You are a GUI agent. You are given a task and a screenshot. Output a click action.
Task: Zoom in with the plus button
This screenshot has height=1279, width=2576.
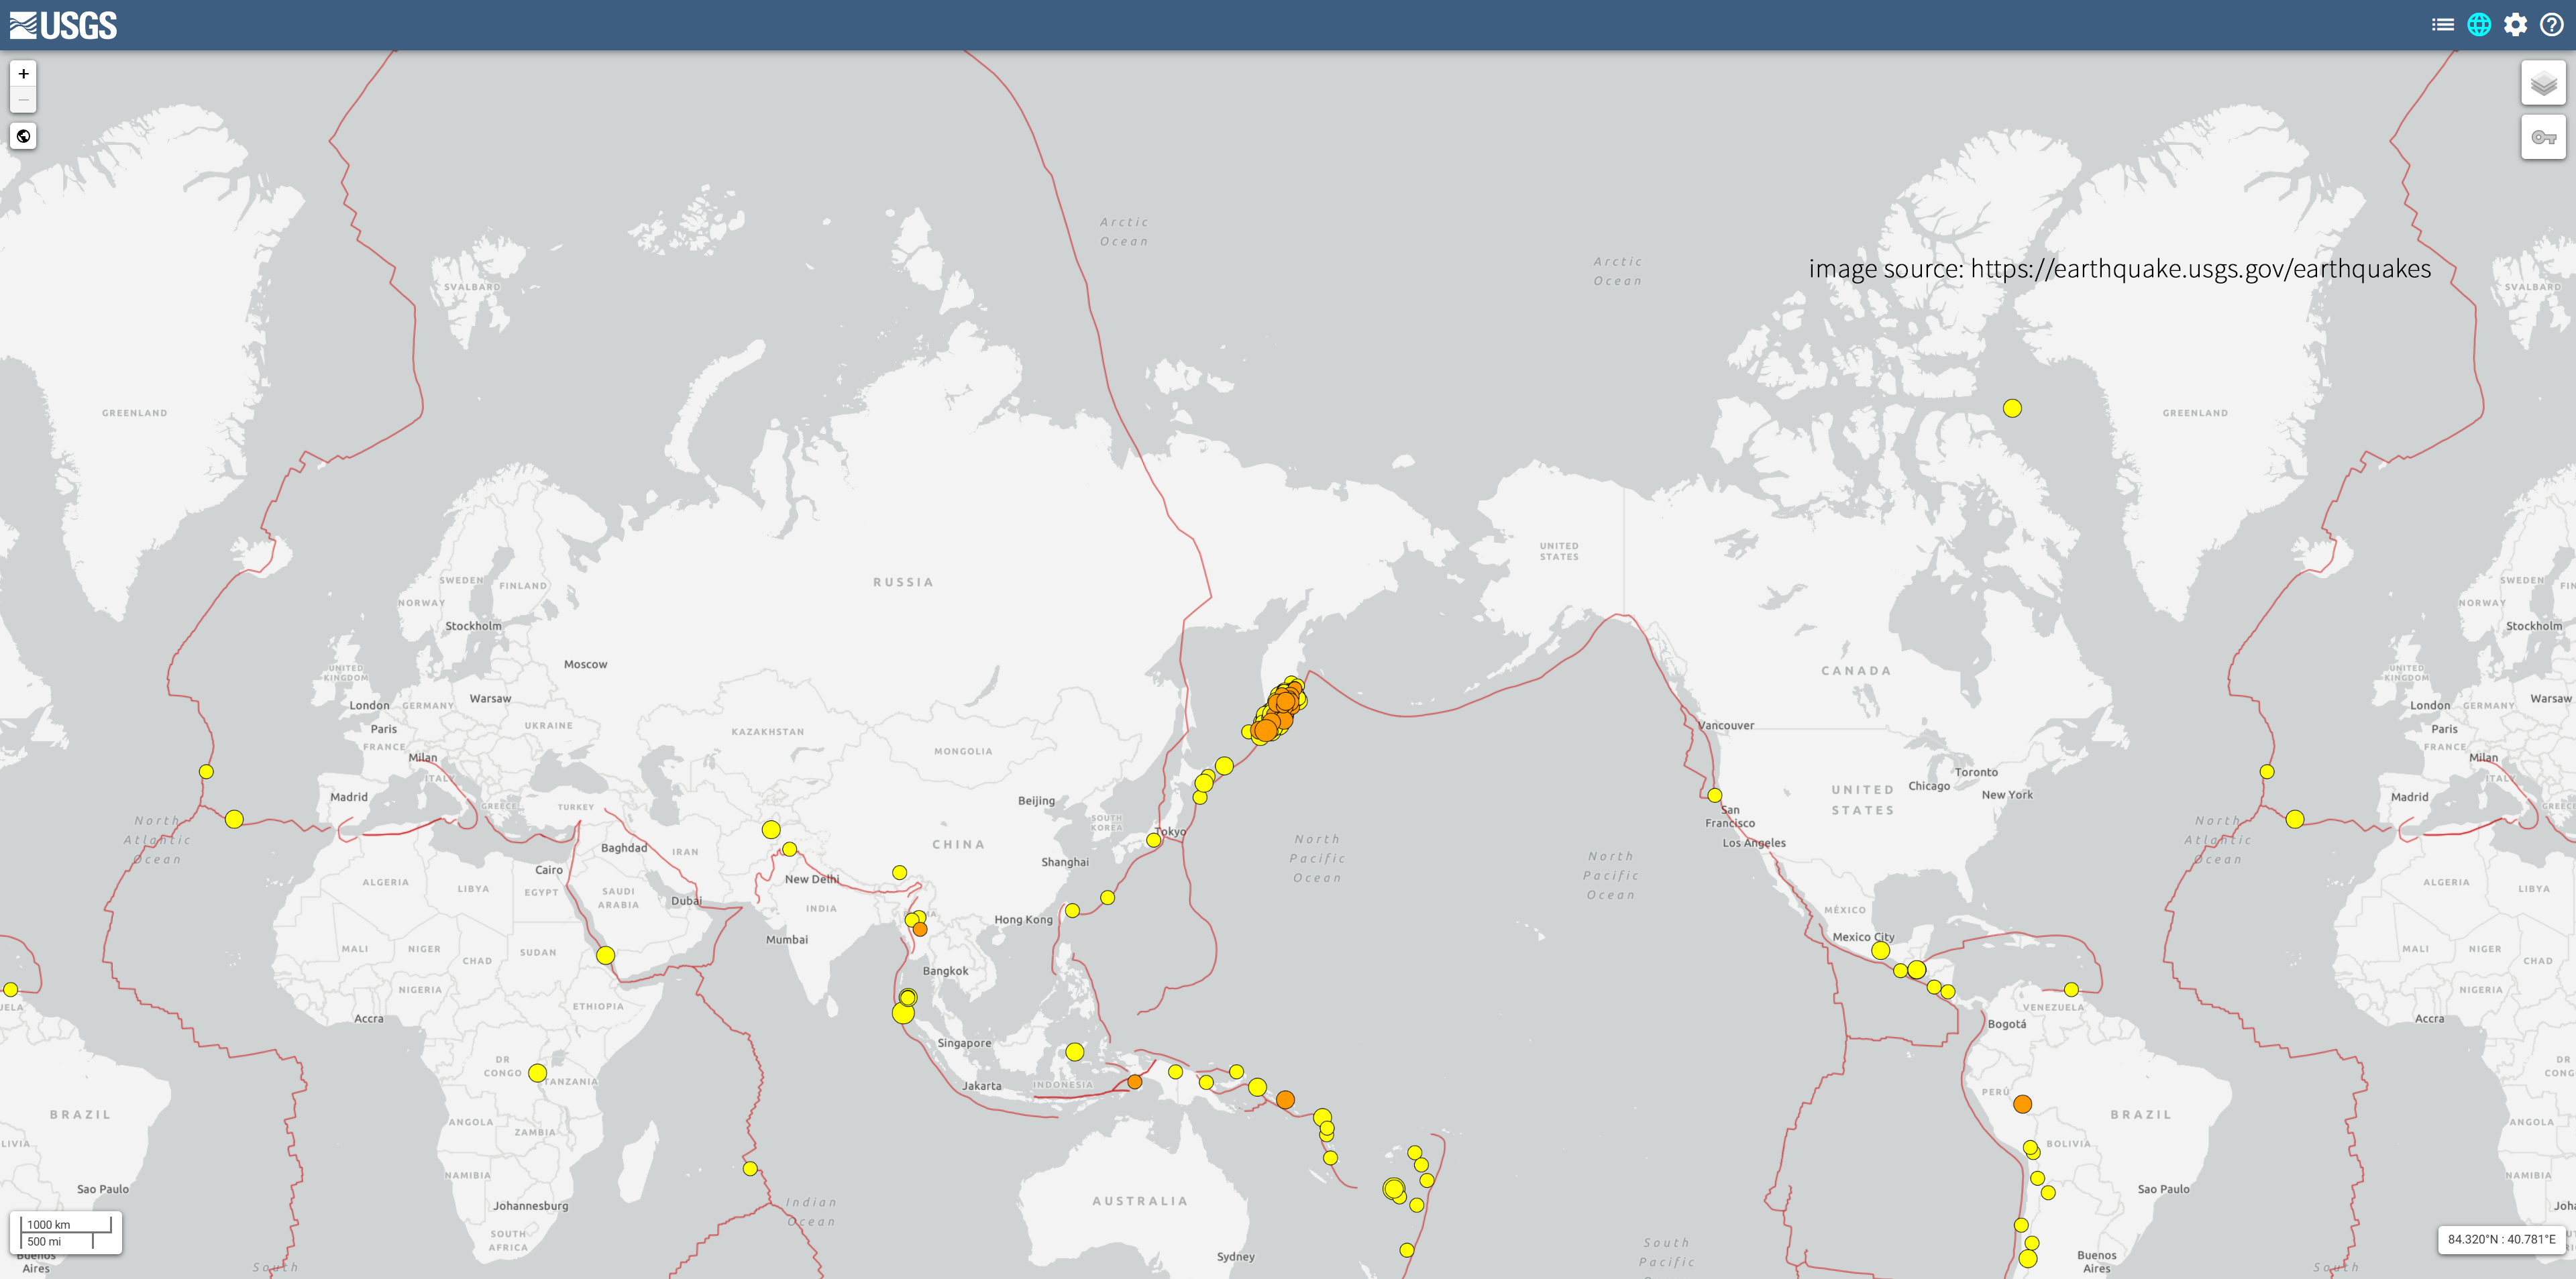click(x=24, y=74)
